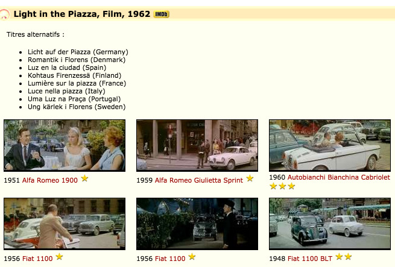Click the star beside the cafe-scene Fiat 1100
This screenshot has height=267, width=395.
(60, 257)
